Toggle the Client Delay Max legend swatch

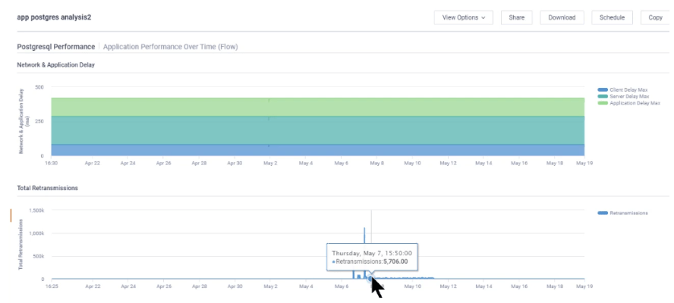(x=603, y=89)
